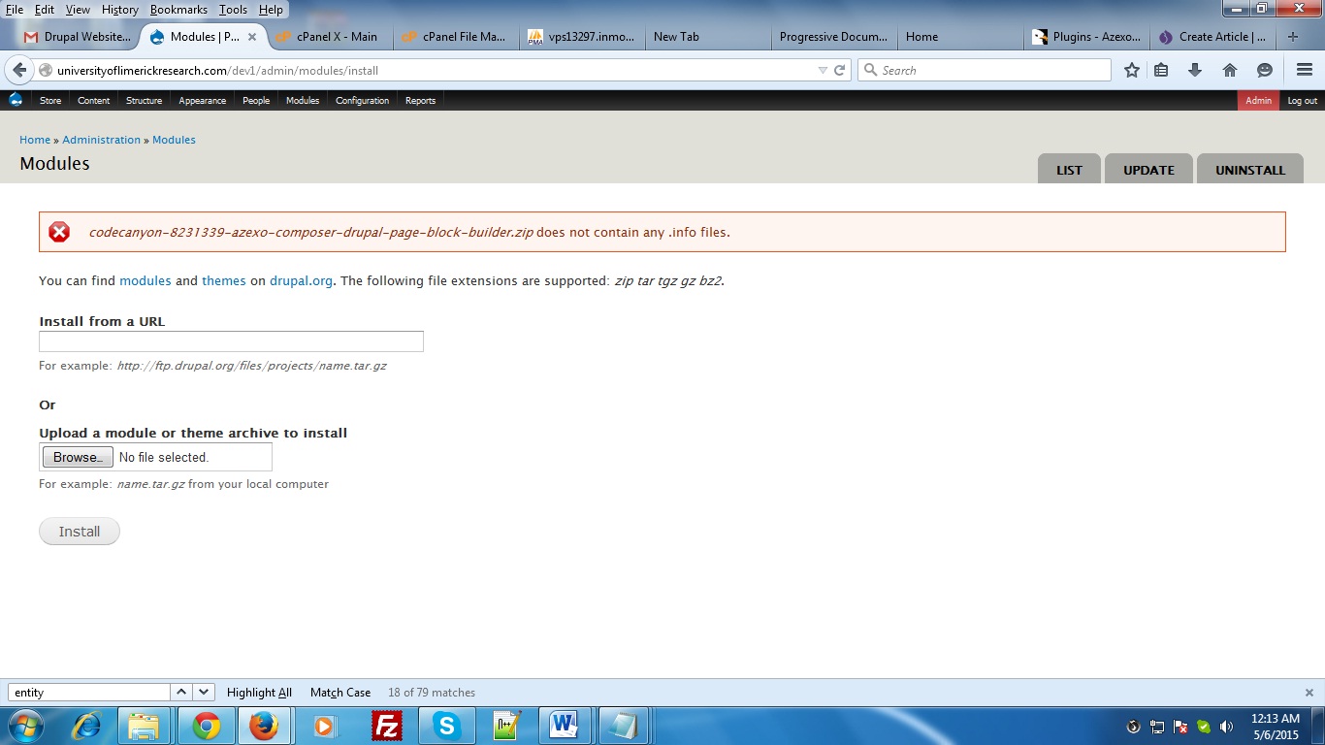Image resolution: width=1325 pixels, height=745 pixels.
Task: Toggle Highlight All in find bar
Action: pos(259,693)
